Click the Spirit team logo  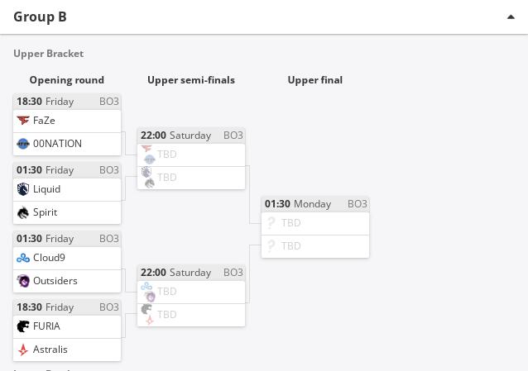[x=23, y=212]
